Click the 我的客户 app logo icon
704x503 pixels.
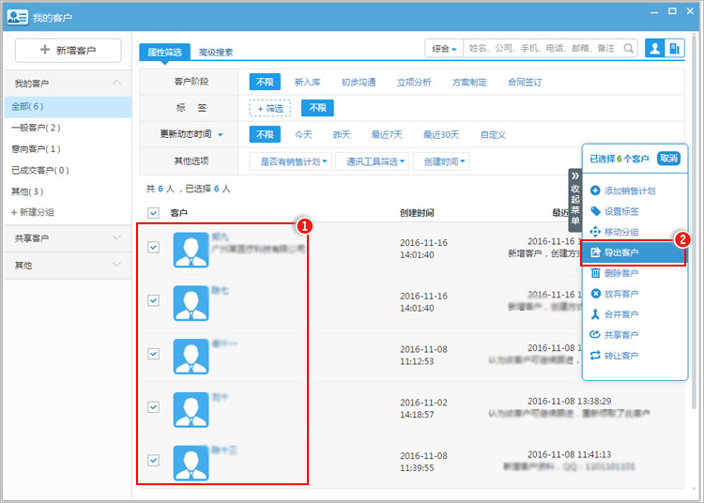(x=18, y=17)
